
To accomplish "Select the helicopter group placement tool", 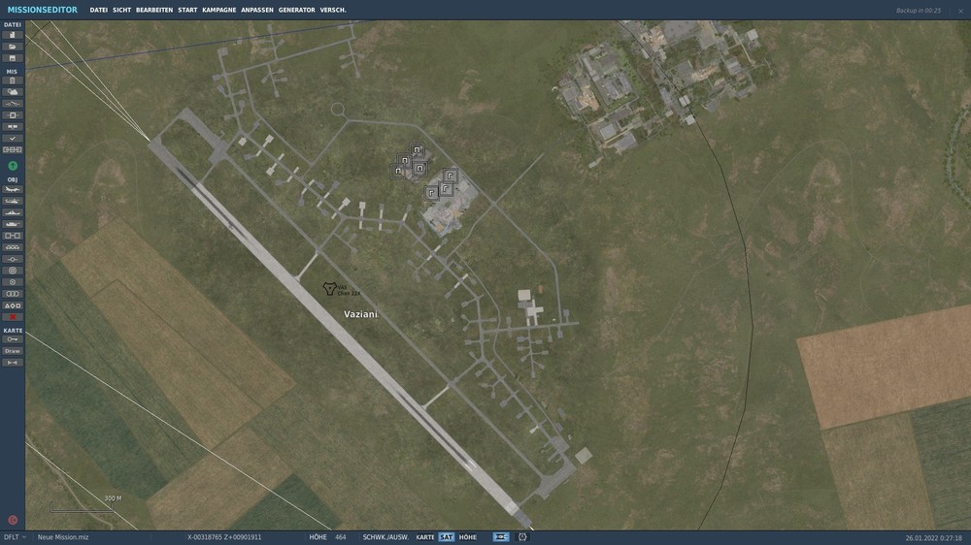I will click(x=13, y=201).
